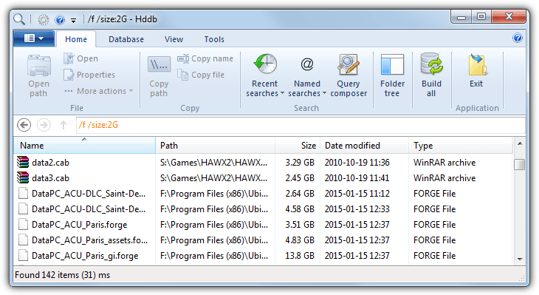The image size is (539, 295).
Task: Switch to the Home ribbon tab
Action: [76, 39]
